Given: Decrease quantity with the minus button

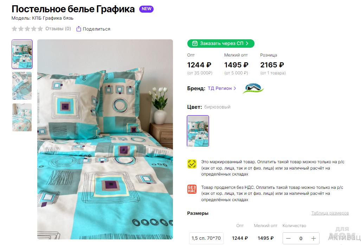Looking at the screenshot, I should (x=288, y=239).
